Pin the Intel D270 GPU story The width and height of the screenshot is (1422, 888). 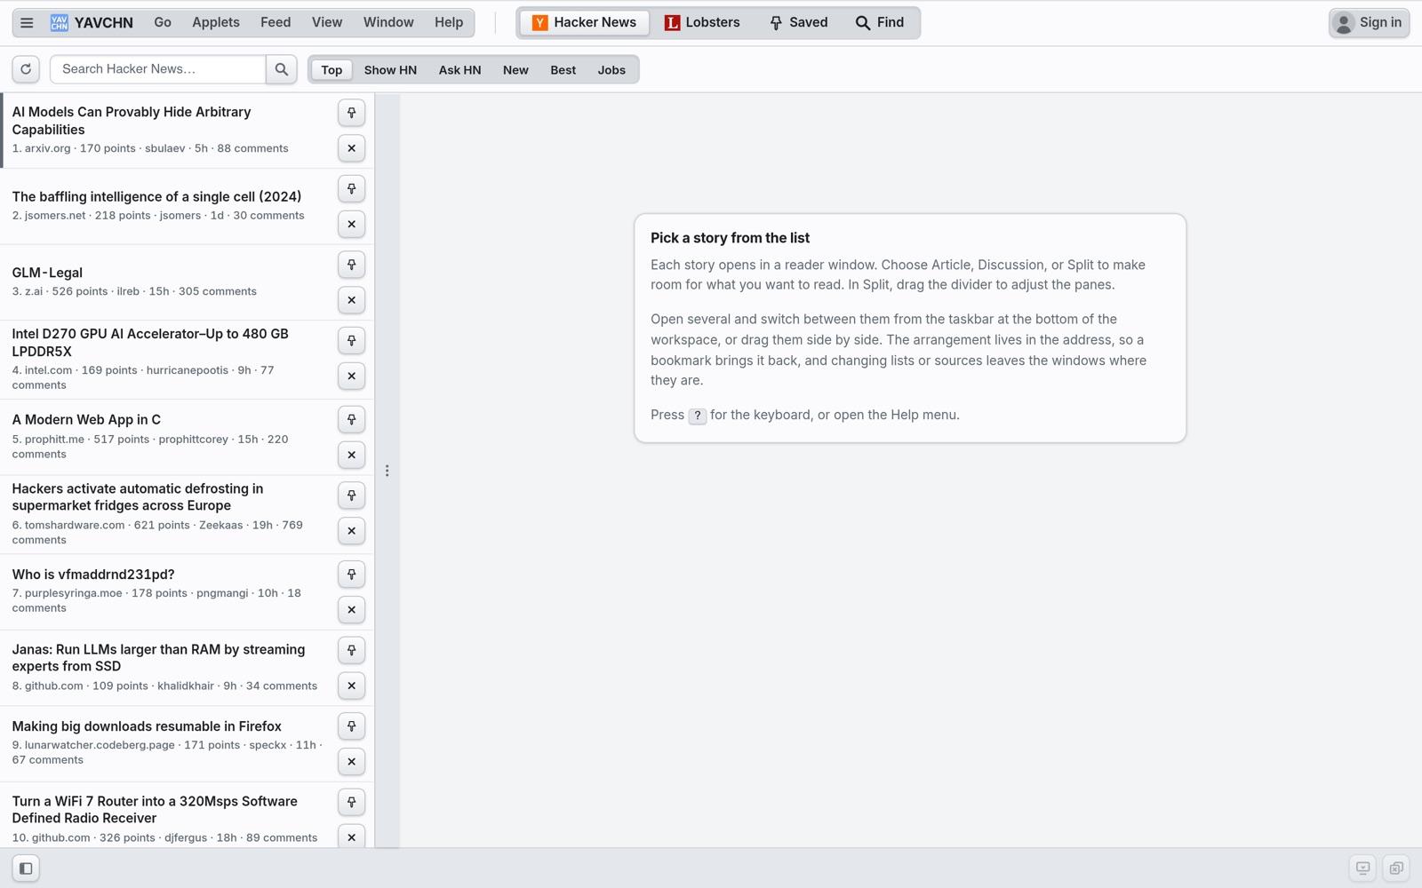[352, 340]
